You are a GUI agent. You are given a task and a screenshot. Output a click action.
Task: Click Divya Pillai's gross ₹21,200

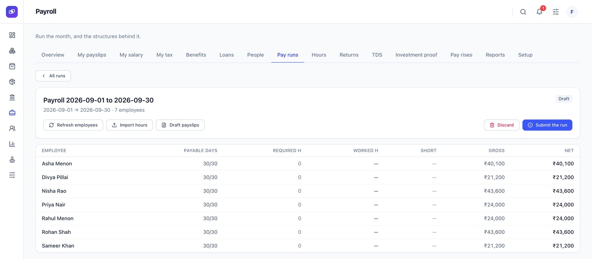[x=494, y=177]
